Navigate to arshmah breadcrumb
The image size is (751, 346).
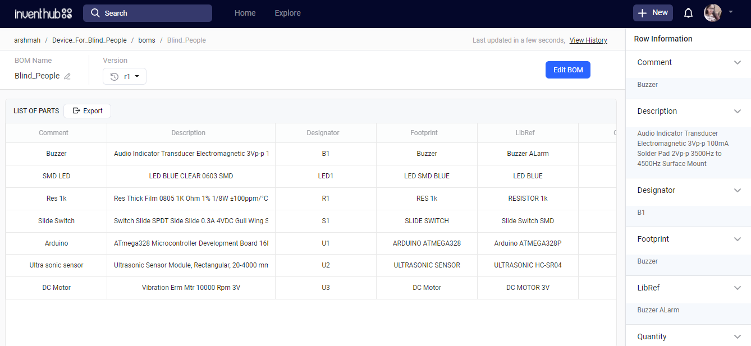(27, 40)
